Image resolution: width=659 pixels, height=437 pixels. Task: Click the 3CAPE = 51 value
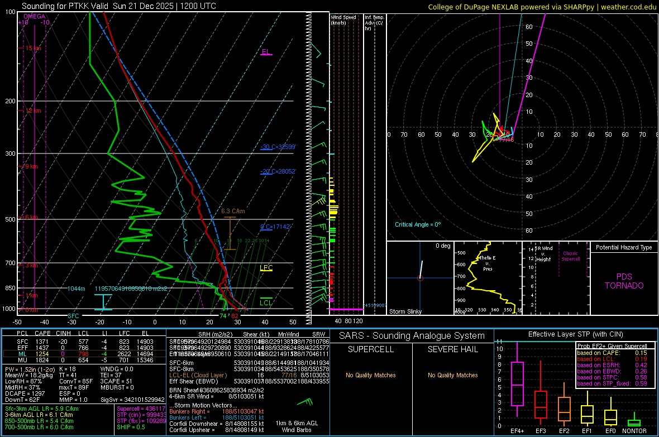coord(116,382)
